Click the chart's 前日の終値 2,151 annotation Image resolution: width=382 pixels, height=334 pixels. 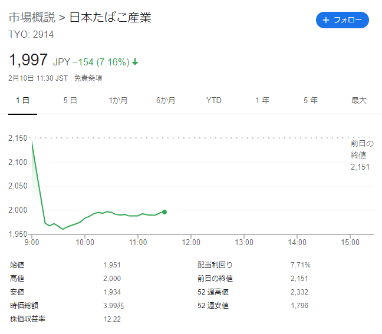362,155
